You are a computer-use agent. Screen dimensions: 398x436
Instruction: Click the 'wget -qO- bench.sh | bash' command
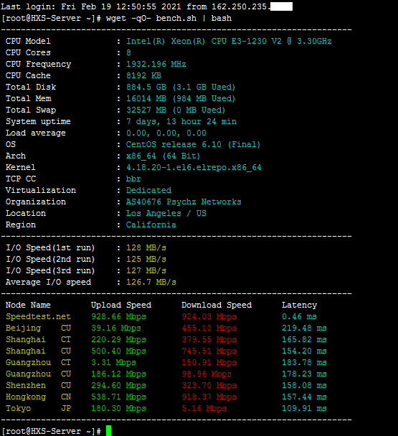click(169, 19)
